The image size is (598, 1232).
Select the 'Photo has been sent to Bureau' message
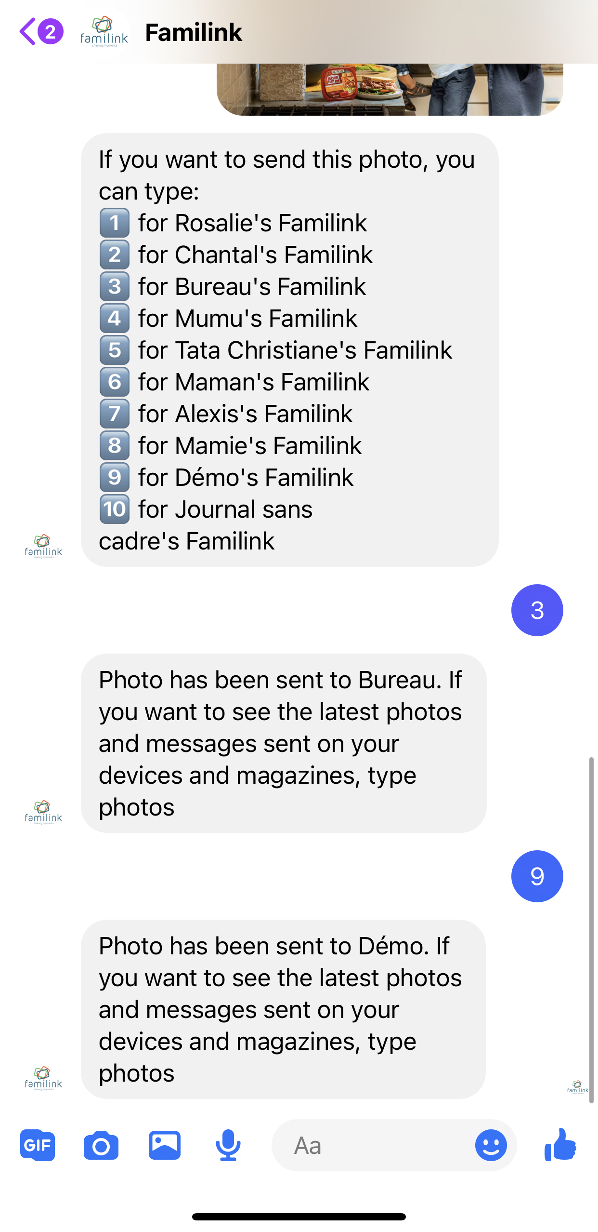point(284,743)
